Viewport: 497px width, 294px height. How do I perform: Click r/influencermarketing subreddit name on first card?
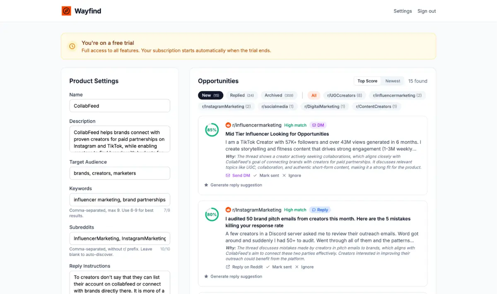point(257,125)
